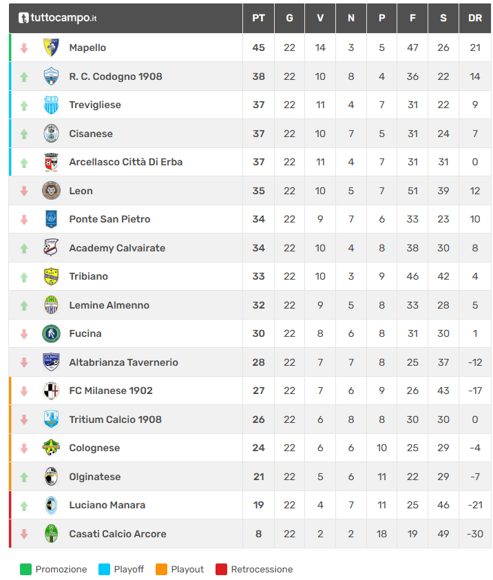This screenshot has width=493, height=580.
Task: Sort standings by the PT column header
Action: [258, 18]
